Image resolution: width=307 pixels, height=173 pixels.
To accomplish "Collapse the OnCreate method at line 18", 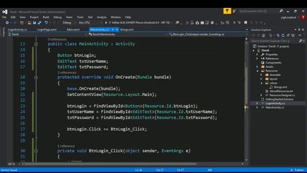I will coord(36,77).
